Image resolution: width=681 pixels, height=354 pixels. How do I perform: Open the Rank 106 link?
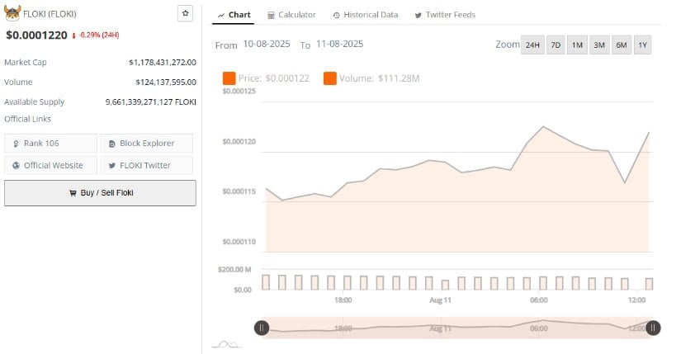[50, 144]
